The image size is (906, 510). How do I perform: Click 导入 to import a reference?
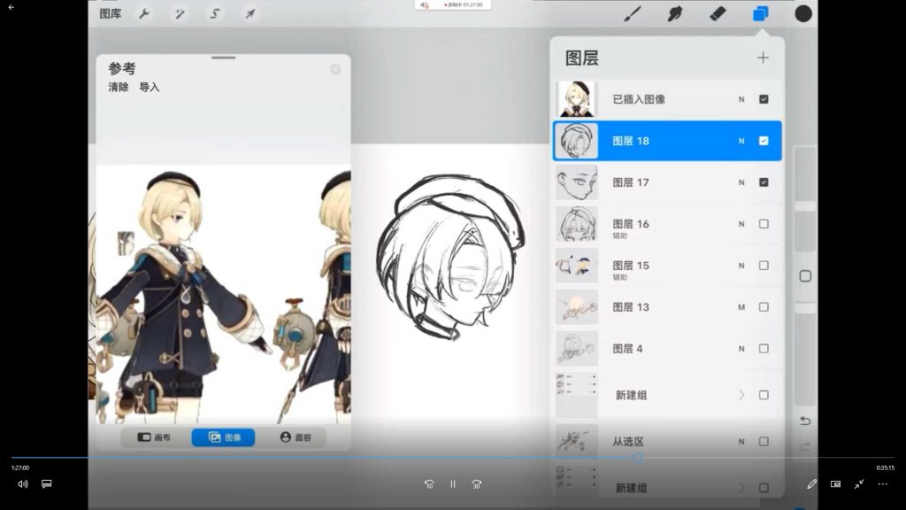pyautogui.click(x=150, y=88)
